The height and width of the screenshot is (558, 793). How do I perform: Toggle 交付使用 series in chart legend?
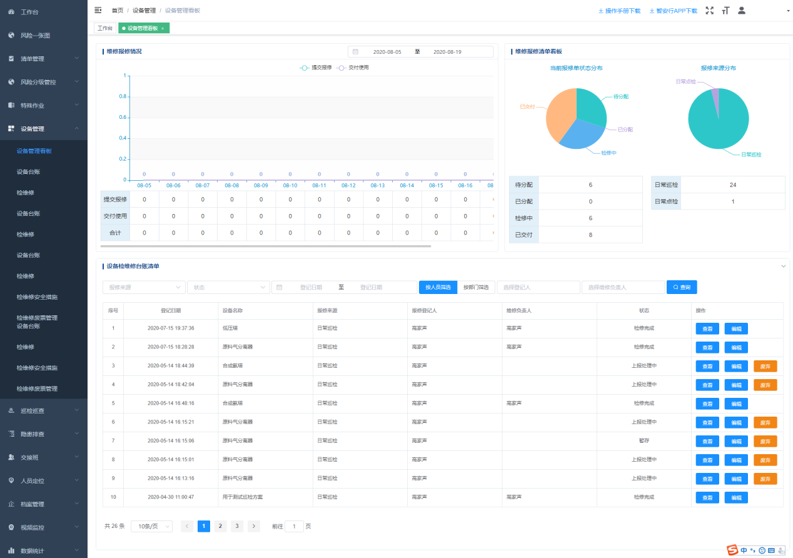pyautogui.click(x=352, y=67)
